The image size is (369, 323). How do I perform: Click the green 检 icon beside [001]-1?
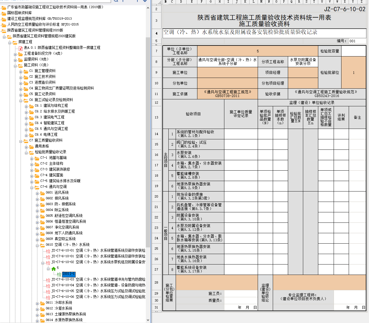[x=59, y=274]
